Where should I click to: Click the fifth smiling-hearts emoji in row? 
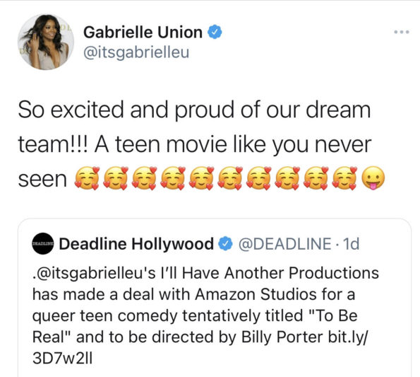pos(201,178)
